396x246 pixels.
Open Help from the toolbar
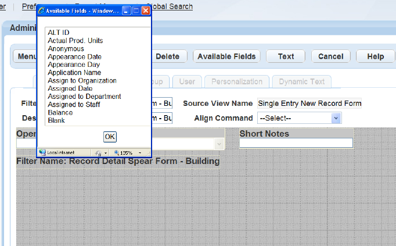click(x=375, y=56)
